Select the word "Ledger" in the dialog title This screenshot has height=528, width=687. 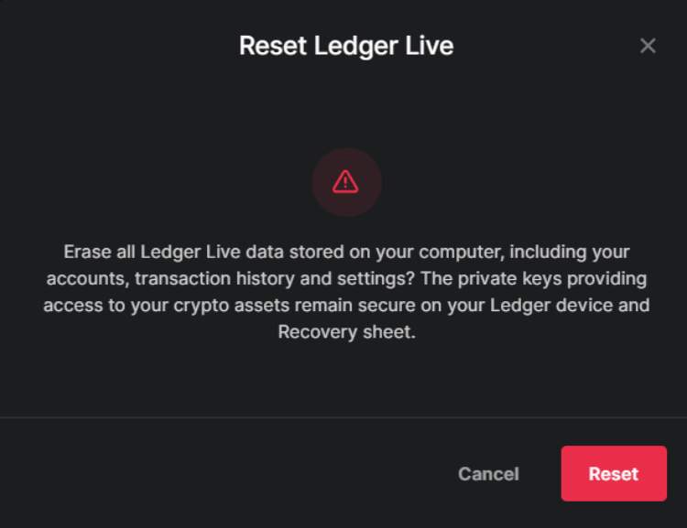(354, 46)
